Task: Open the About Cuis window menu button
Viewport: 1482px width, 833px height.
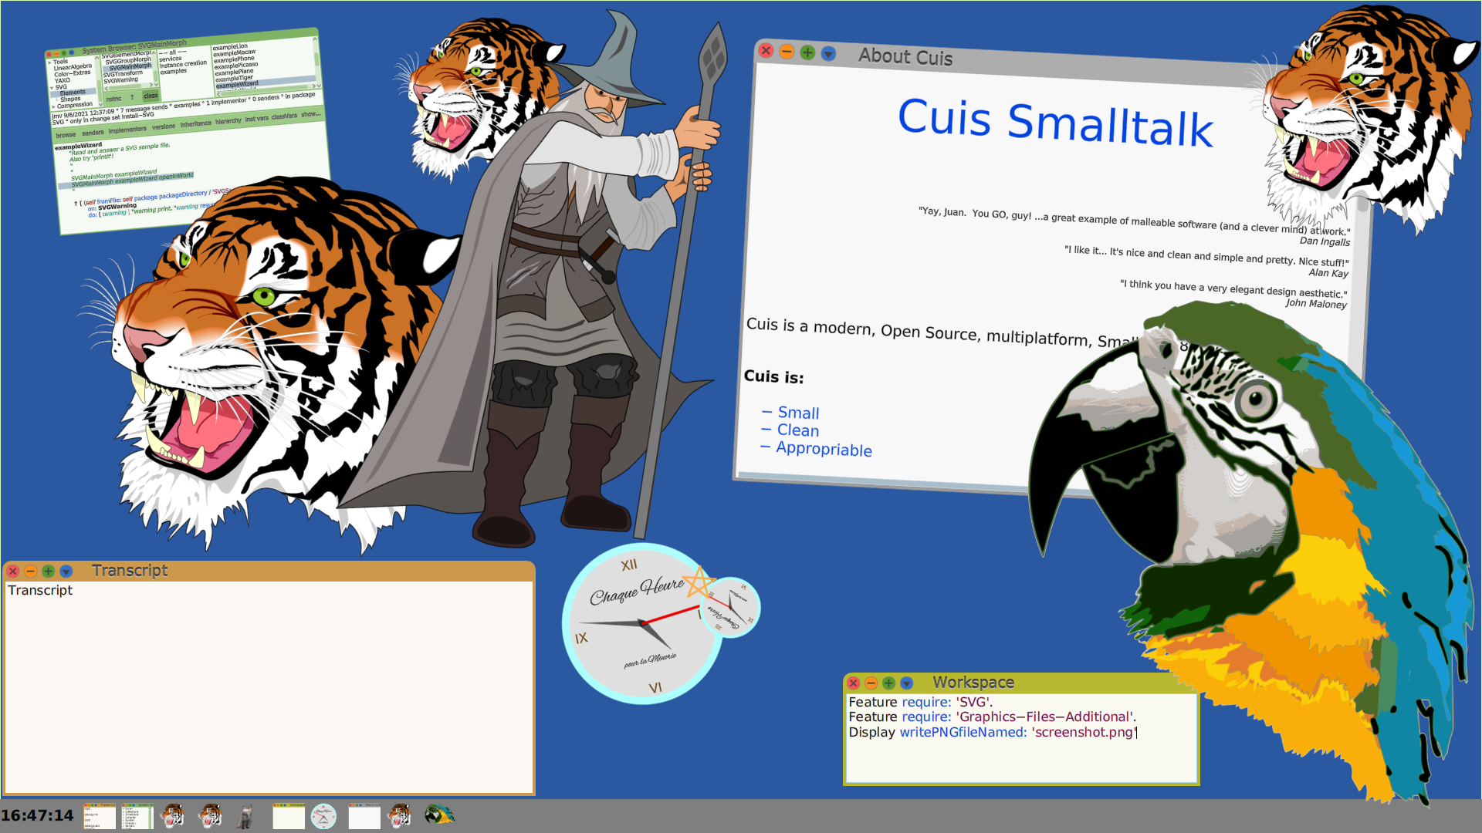Action: click(x=828, y=53)
